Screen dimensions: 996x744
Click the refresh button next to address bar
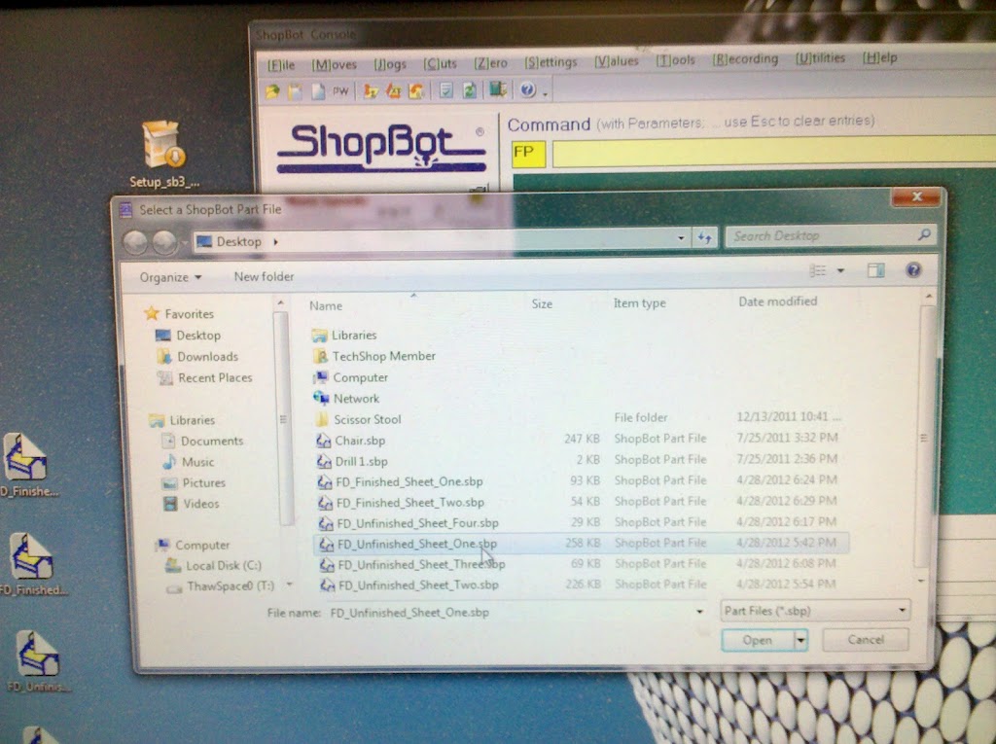coord(705,238)
